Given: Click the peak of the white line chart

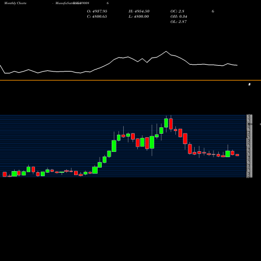Looking at the screenshot, I should 166,51.
